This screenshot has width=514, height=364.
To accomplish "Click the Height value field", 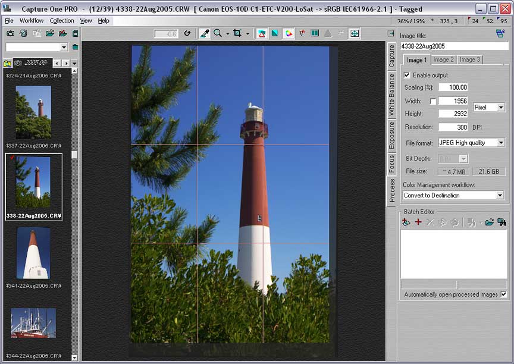I will point(453,114).
